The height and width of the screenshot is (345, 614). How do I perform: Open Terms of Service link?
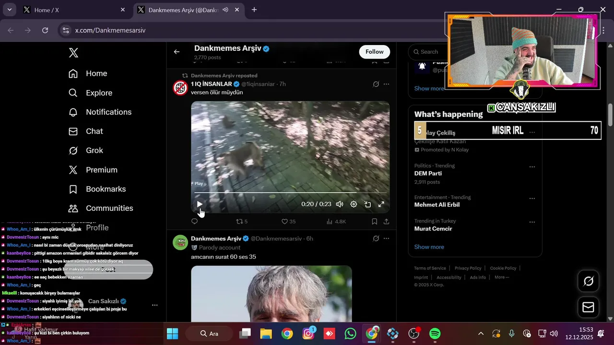[430, 268]
